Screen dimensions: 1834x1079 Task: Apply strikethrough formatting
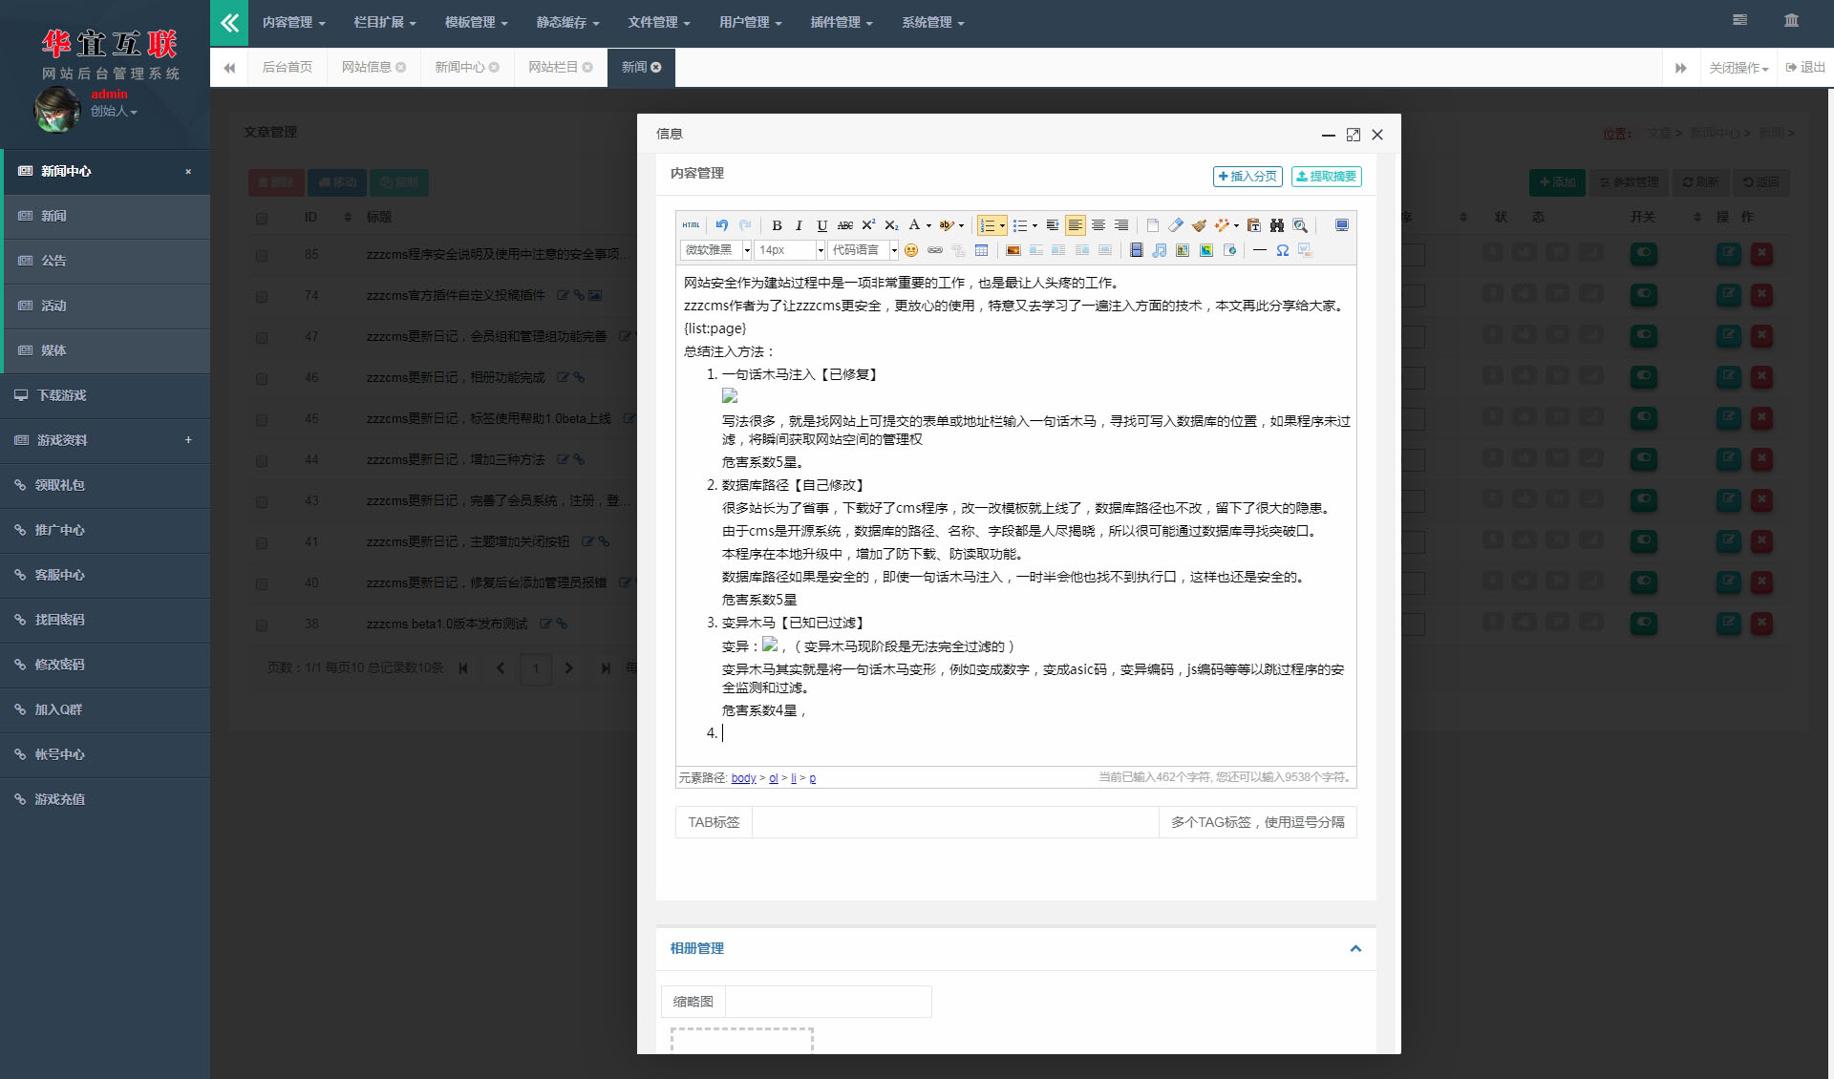point(845,225)
